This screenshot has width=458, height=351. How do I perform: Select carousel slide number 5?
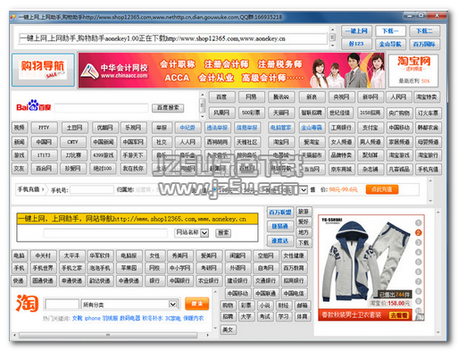(418, 263)
